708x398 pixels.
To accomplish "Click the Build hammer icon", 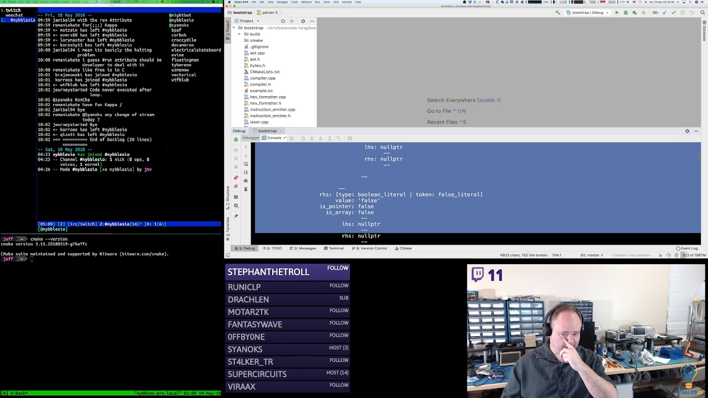I will pyautogui.click(x=558, y=13).
